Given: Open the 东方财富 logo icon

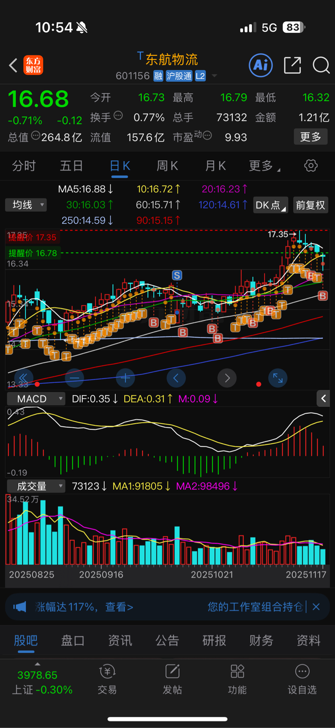Looking at the screenshot, I should coord(33,65).
